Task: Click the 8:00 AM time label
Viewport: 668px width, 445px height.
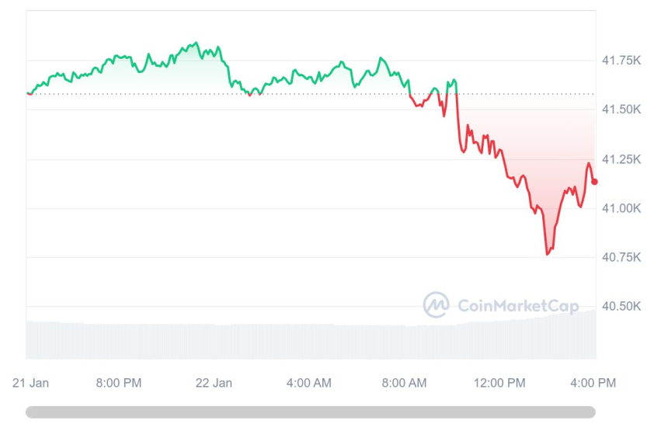Action: tap(404, 383)
